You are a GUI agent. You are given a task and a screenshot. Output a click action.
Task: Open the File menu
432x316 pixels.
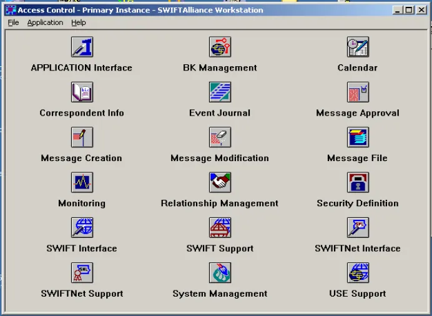click(x=13, y=22)
